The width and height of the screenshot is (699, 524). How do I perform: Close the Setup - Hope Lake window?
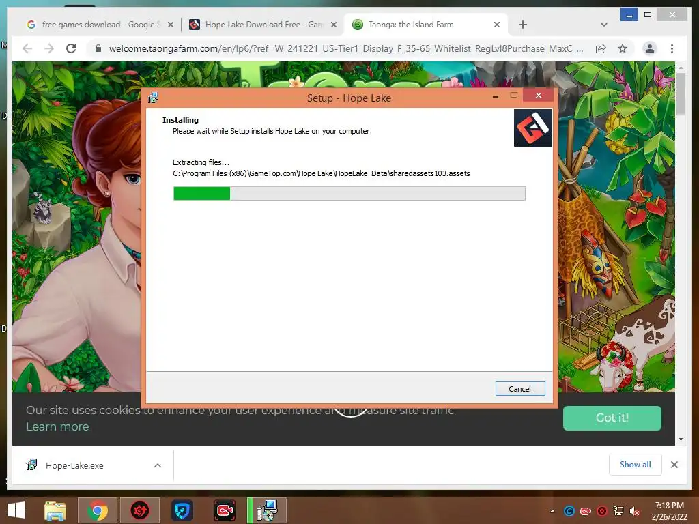tap(538, 96)
